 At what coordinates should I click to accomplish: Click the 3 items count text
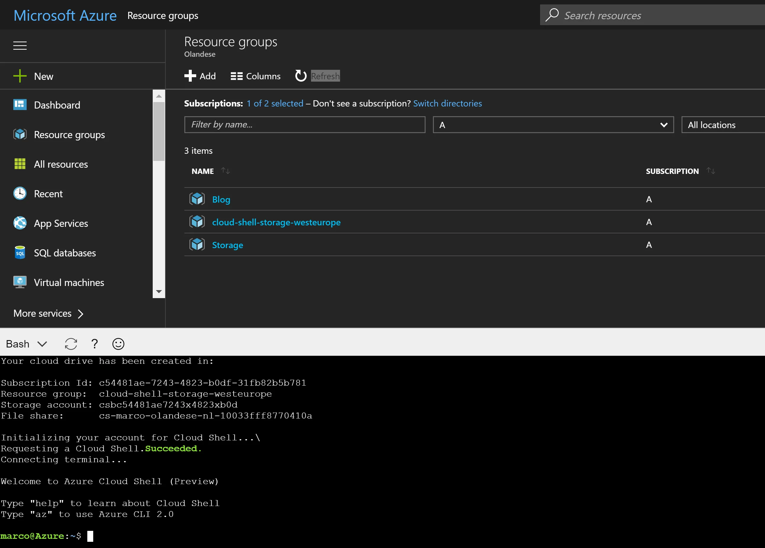click(198, 151)
